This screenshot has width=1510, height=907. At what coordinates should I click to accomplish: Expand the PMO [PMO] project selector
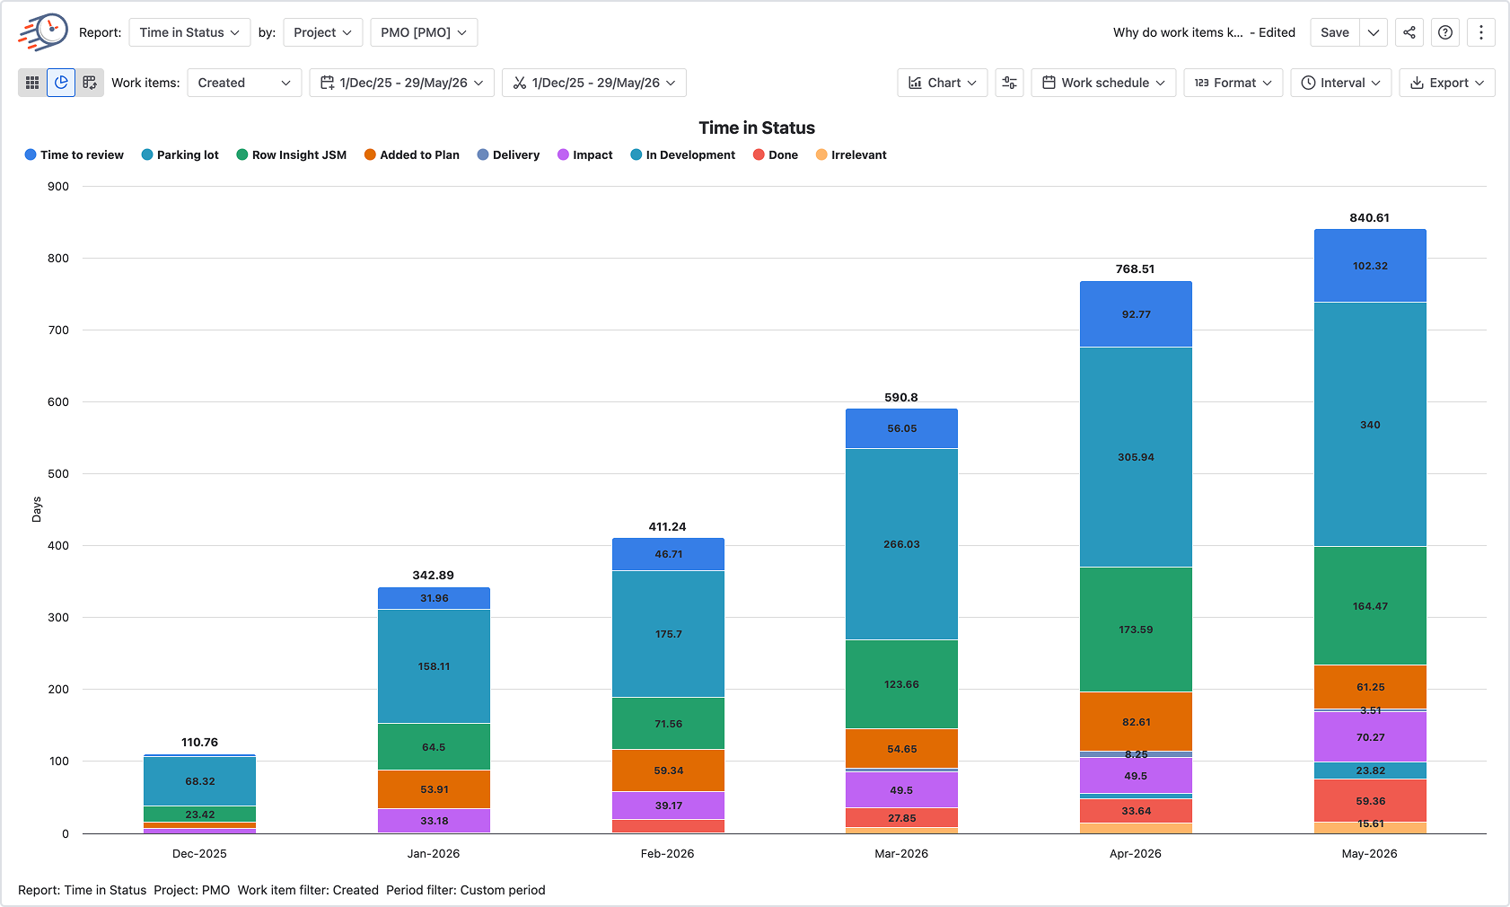(424, 32)
